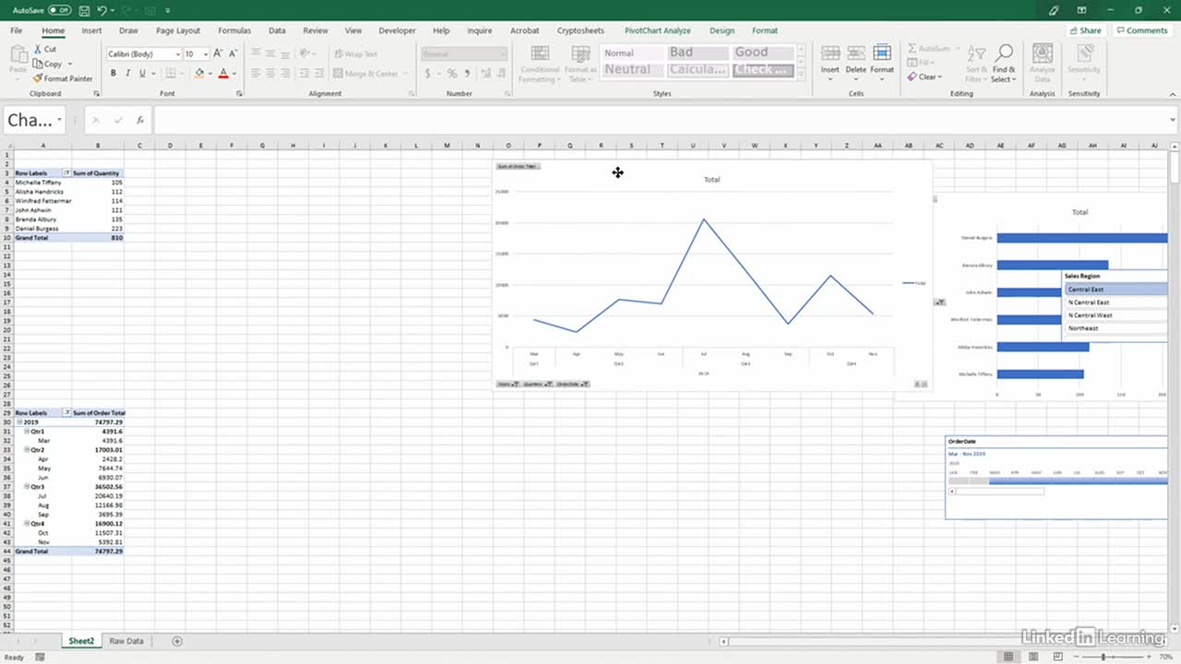
Task: Expand the Copy dropdown arrow
Action: (70, 65)
